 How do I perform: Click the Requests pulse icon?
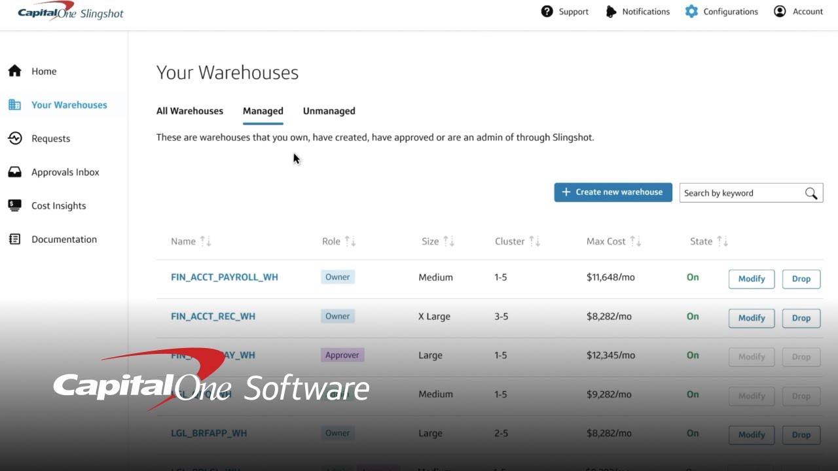[14, 138]
